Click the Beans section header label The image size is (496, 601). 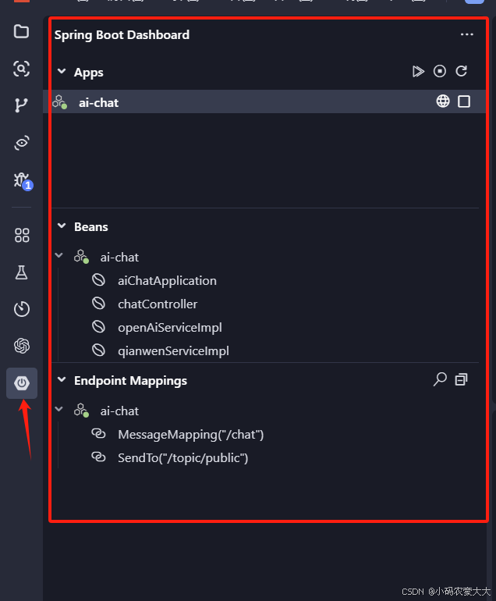pyautogui.click(x=90, y=227)
